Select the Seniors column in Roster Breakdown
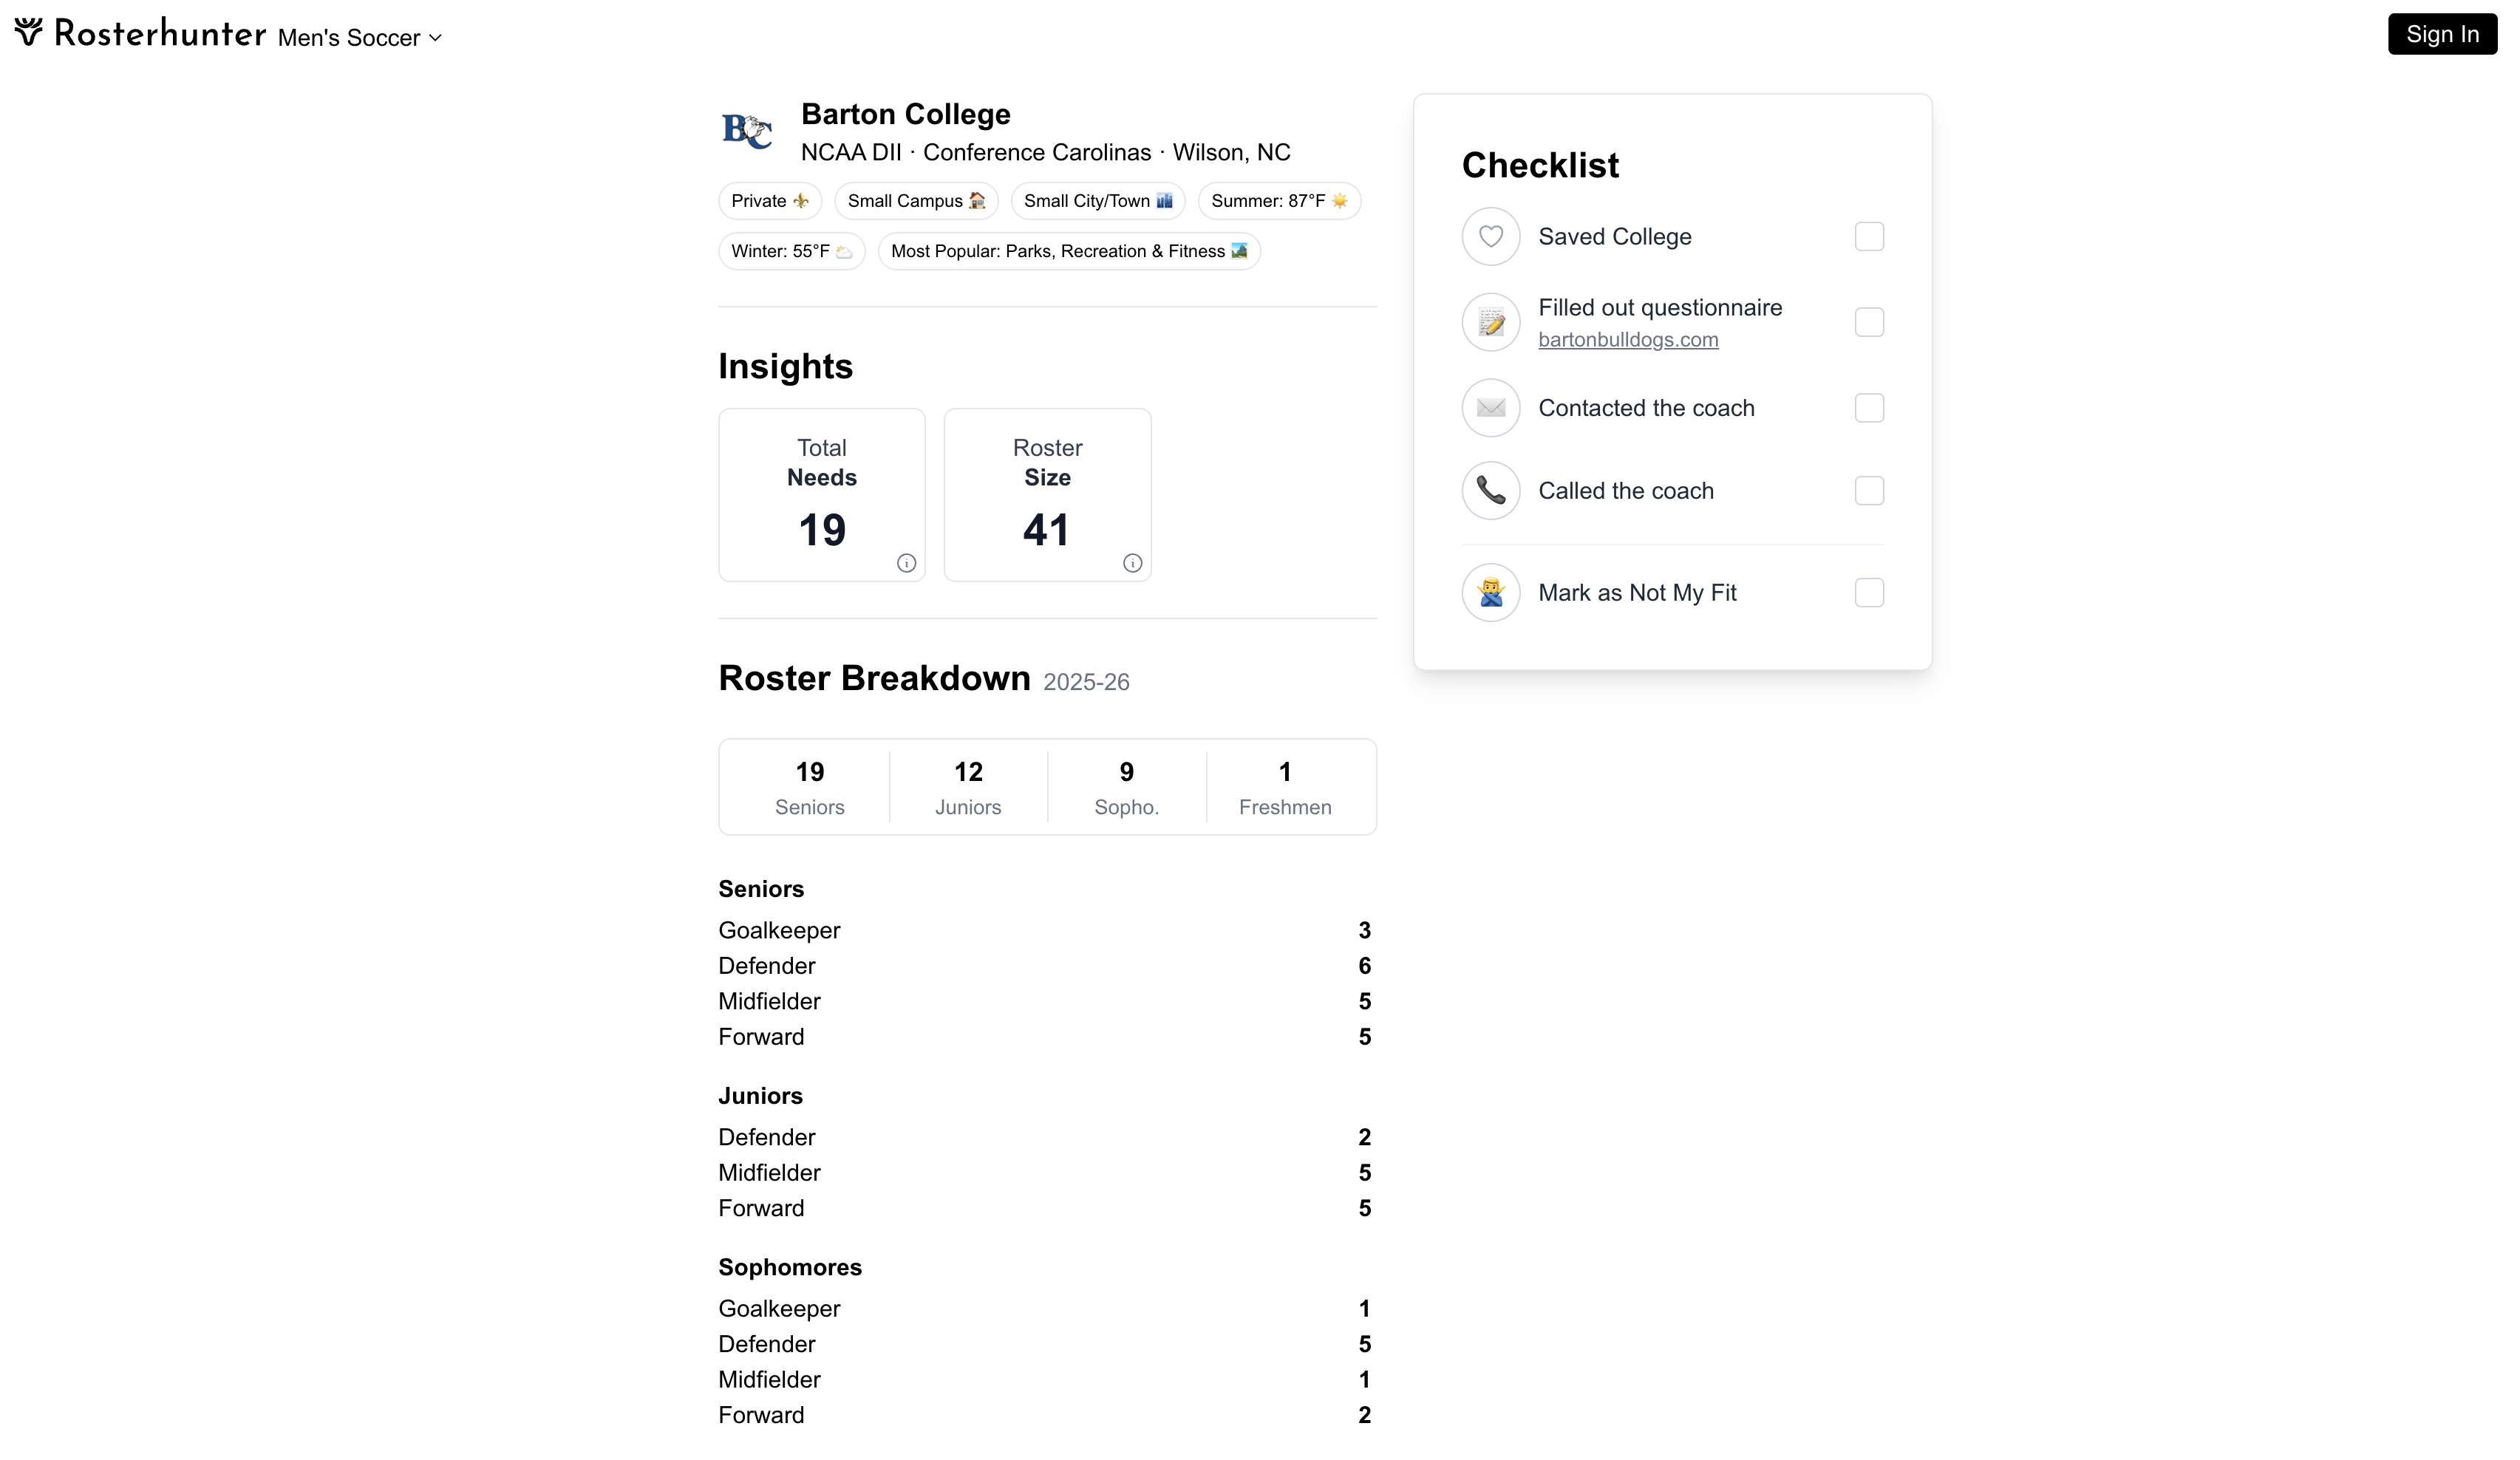 [810, 787]
